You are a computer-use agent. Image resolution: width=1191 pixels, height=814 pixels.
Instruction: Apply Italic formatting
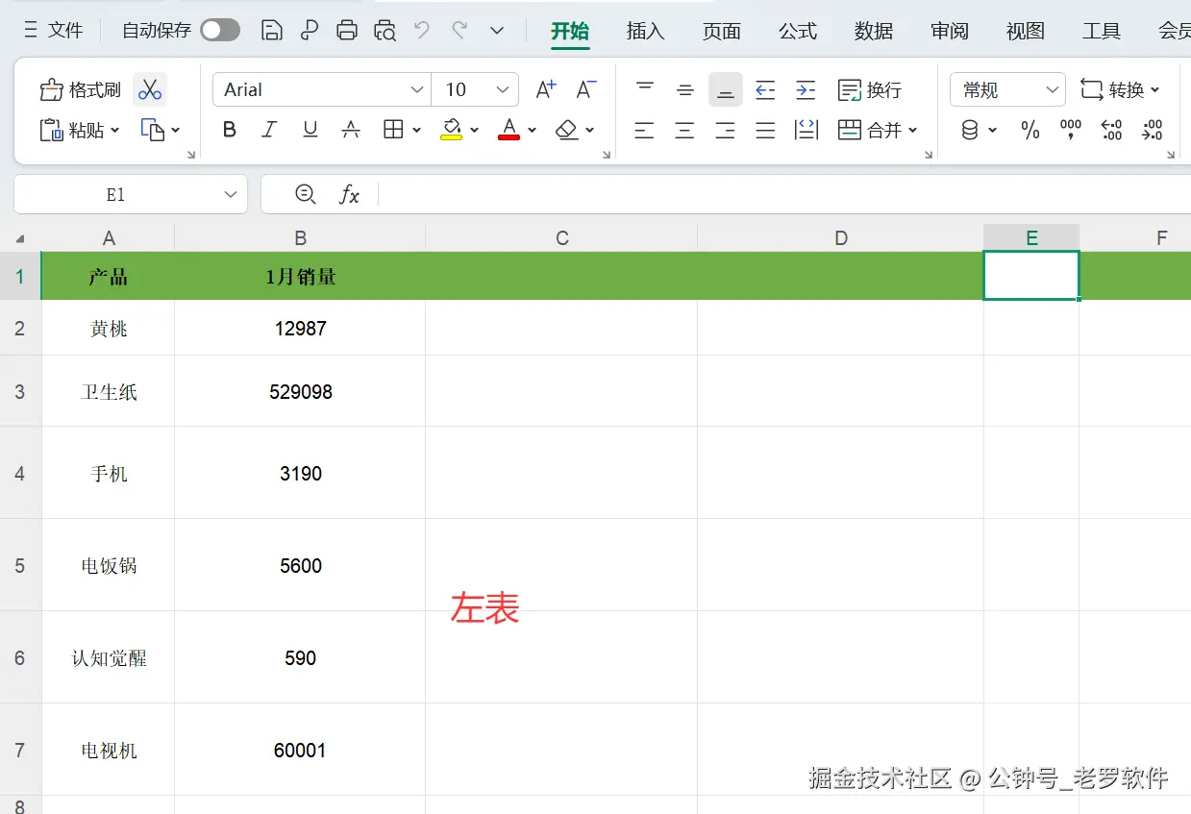click(x=269, y=130)
